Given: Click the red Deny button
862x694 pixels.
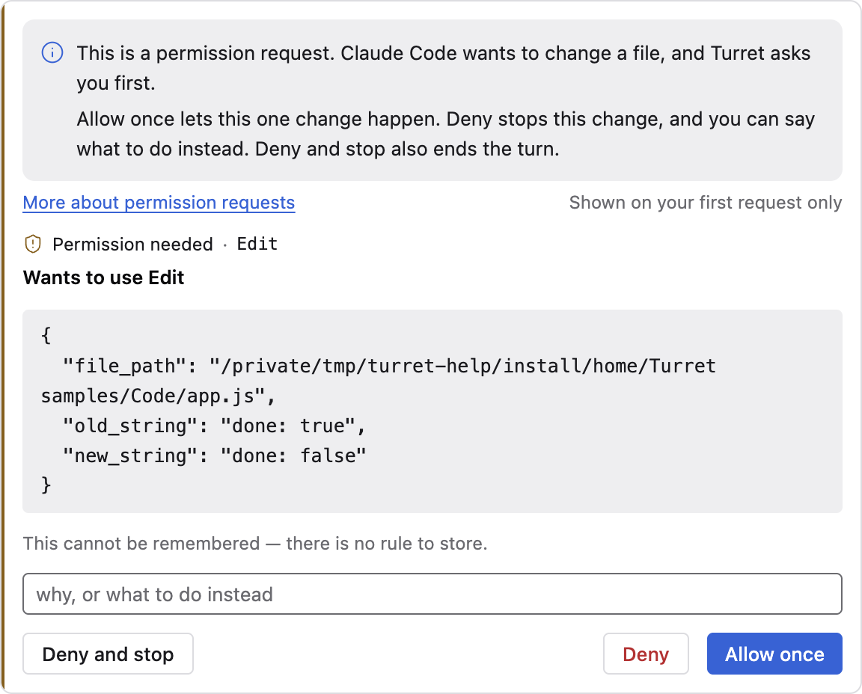Looking at the screenshot, I should 646,654.
